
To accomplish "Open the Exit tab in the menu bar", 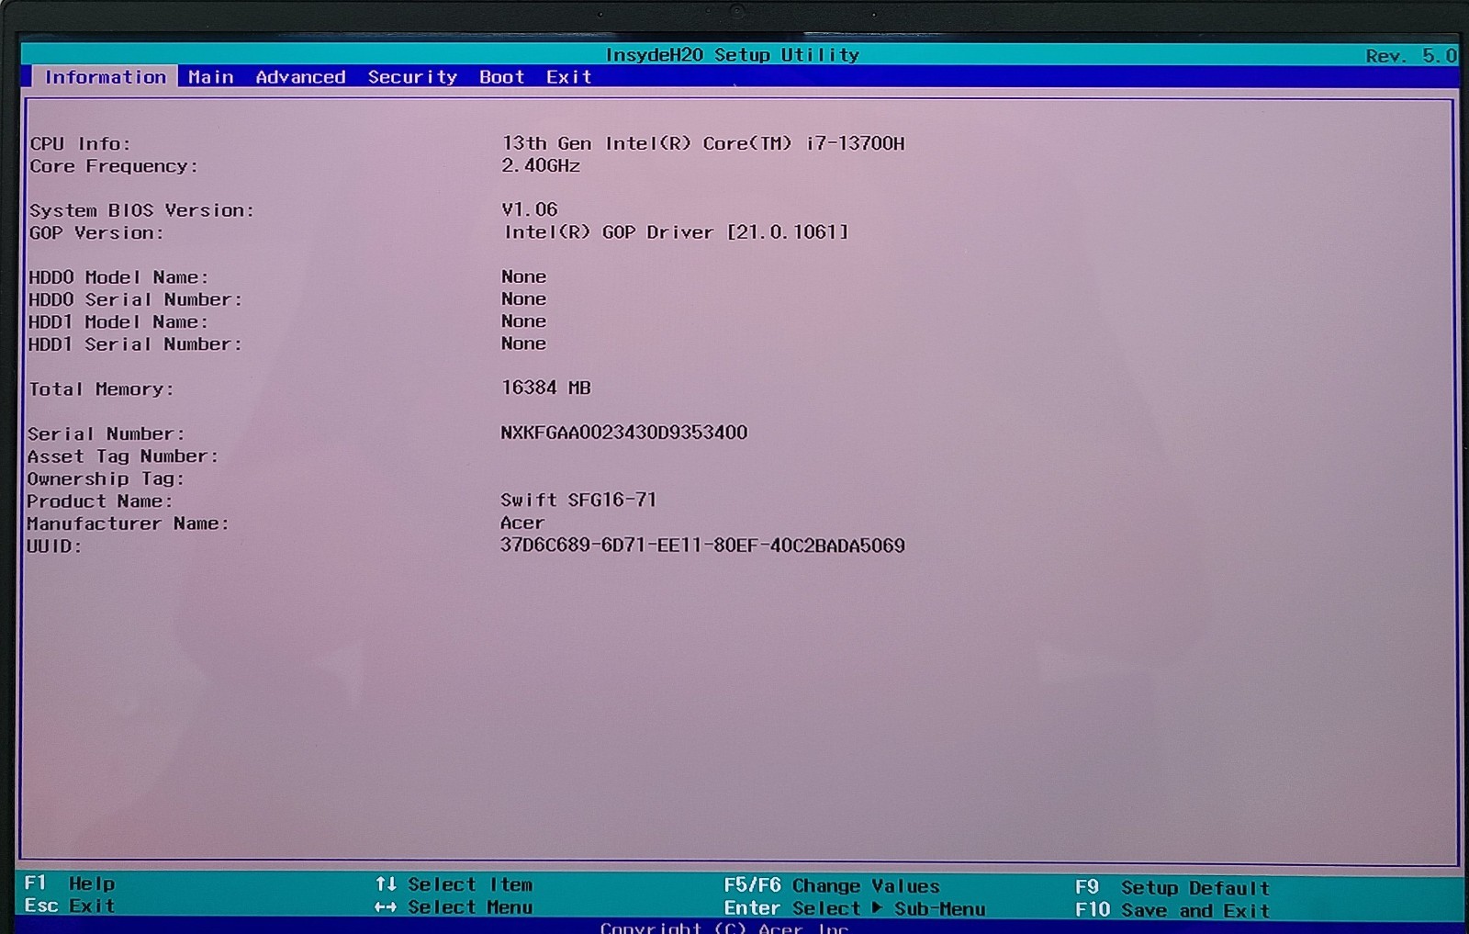I will click(569, 77).
